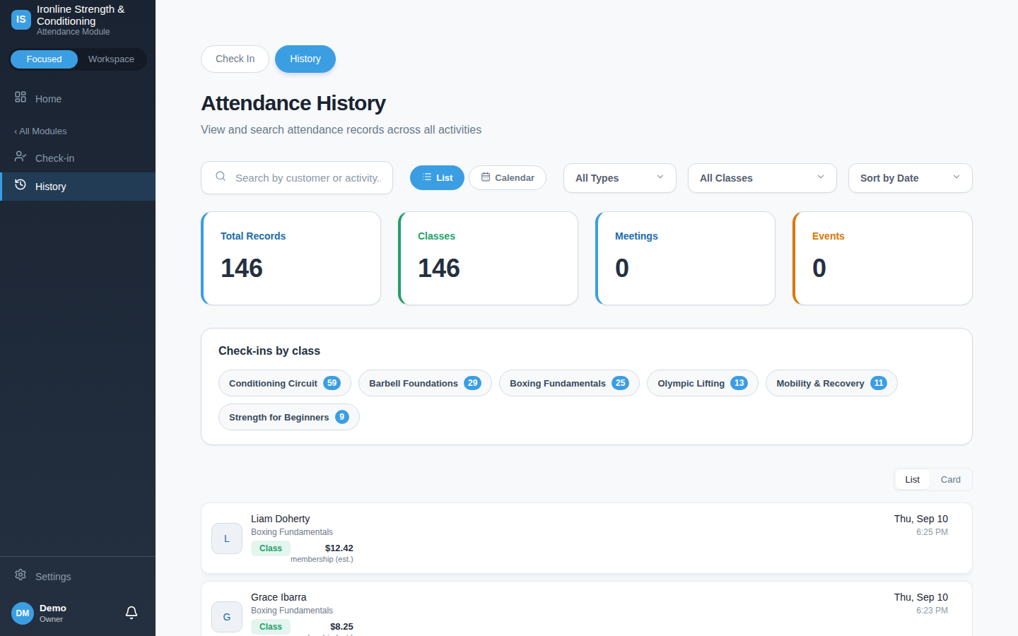This screenshot has height=636, width=1018.
Task: Click the Meetings summary card
Action: 685,259
